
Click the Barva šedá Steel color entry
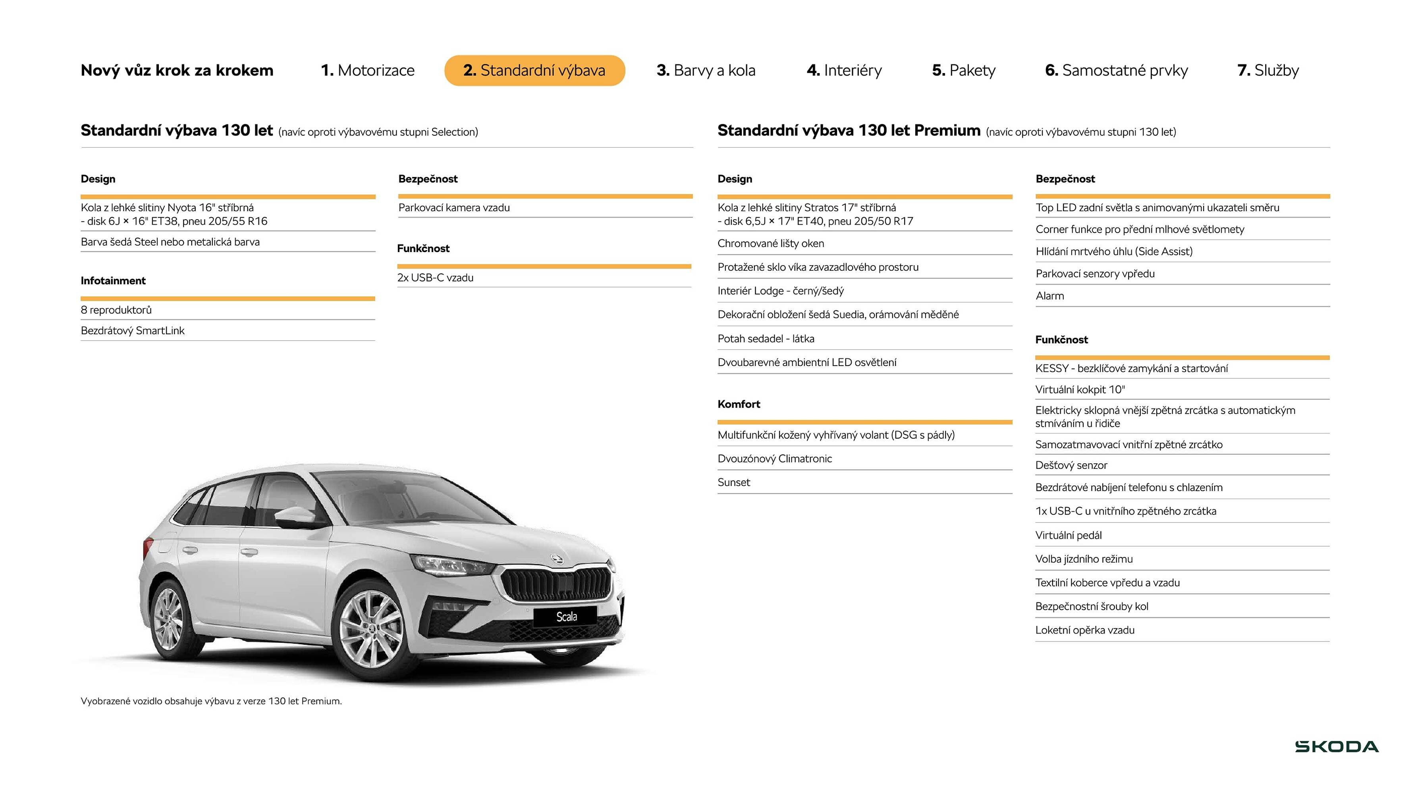click(x=170, y=242)
